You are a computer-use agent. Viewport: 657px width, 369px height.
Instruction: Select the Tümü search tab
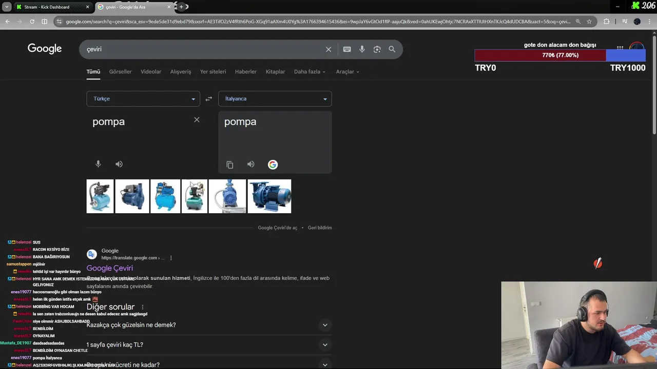(x=93, y=72)
